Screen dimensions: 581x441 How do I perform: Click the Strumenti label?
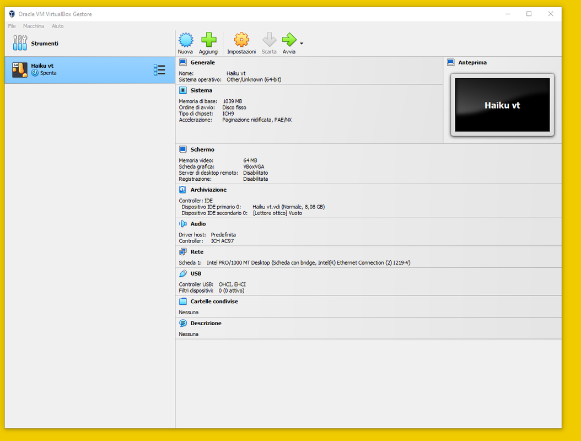[45, 44]
